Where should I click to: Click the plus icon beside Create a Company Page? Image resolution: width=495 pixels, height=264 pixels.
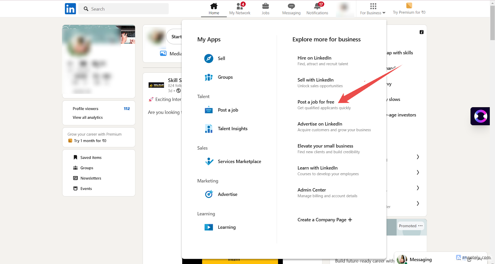[x=350, y=220]
